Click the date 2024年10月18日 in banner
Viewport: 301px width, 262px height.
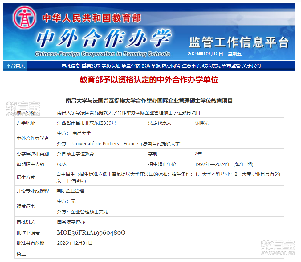click(205, 54)
